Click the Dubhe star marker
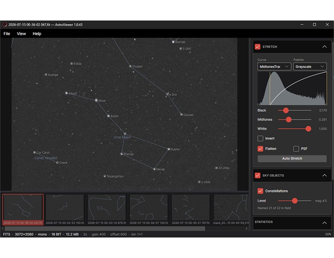 (x=168, y=149)
